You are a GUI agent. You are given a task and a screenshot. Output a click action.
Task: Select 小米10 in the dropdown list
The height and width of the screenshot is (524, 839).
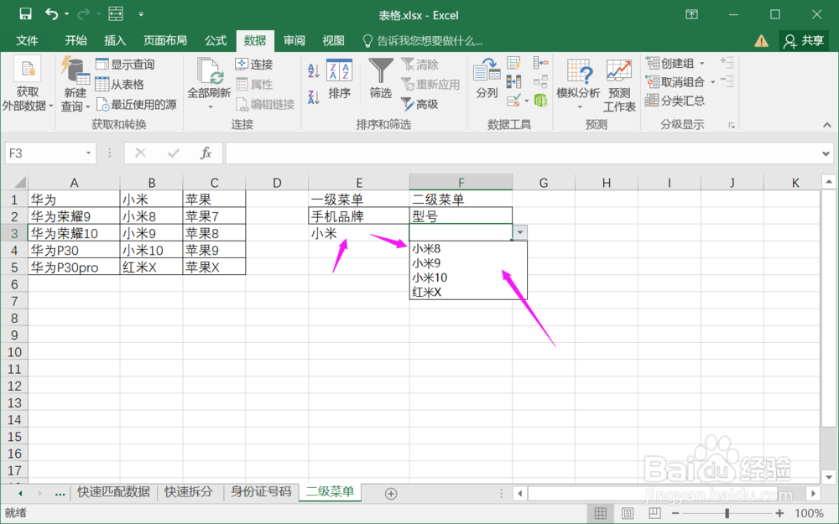click(x=468, y=278)
